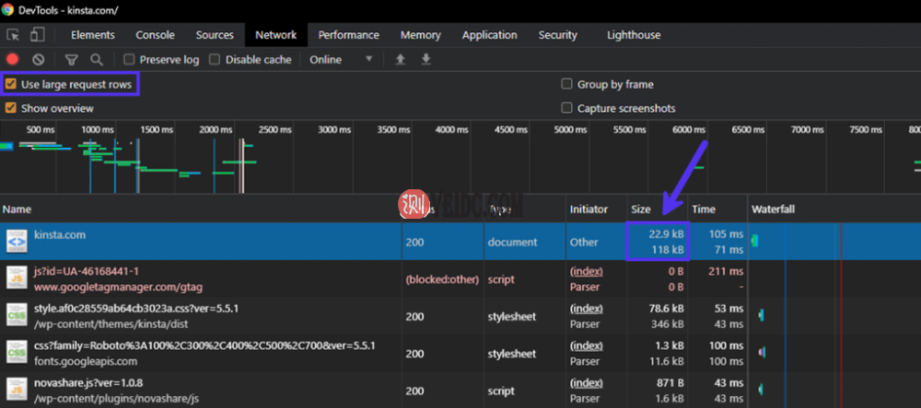The width and height of the screenshot is (921, 408).
Task: Click the inspect element picker icon
Action: click(14, 35)
